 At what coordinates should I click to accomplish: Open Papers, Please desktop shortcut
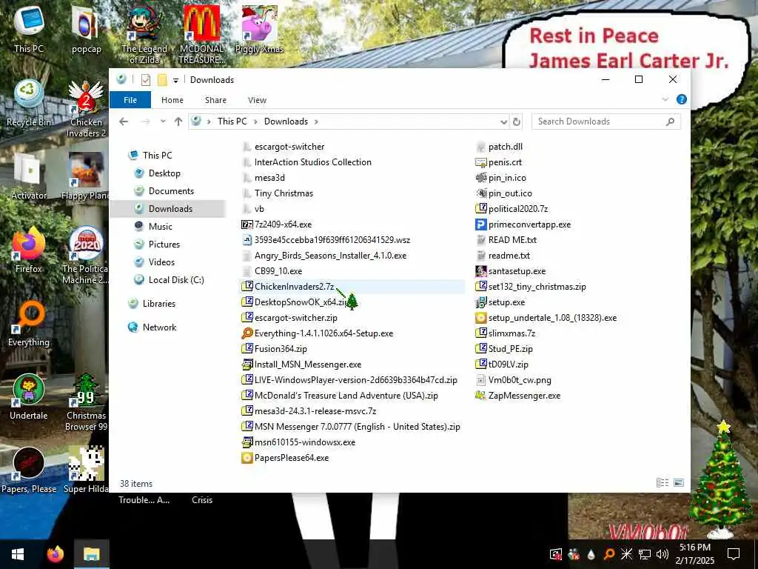pos(29,470)
